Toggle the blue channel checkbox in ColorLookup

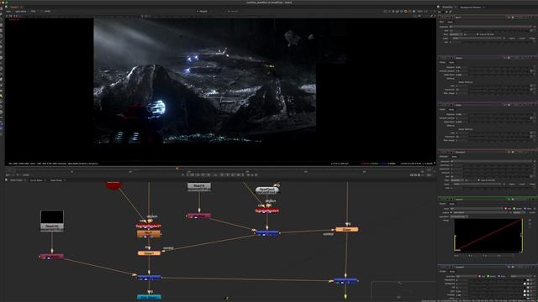525,209
